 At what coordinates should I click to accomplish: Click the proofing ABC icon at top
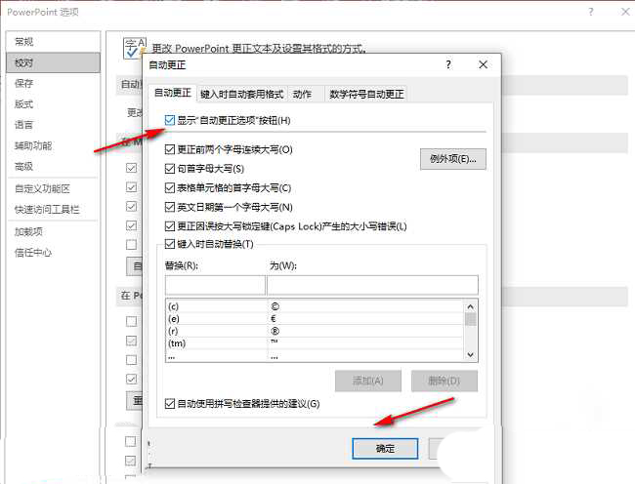(x=134, y=47)
